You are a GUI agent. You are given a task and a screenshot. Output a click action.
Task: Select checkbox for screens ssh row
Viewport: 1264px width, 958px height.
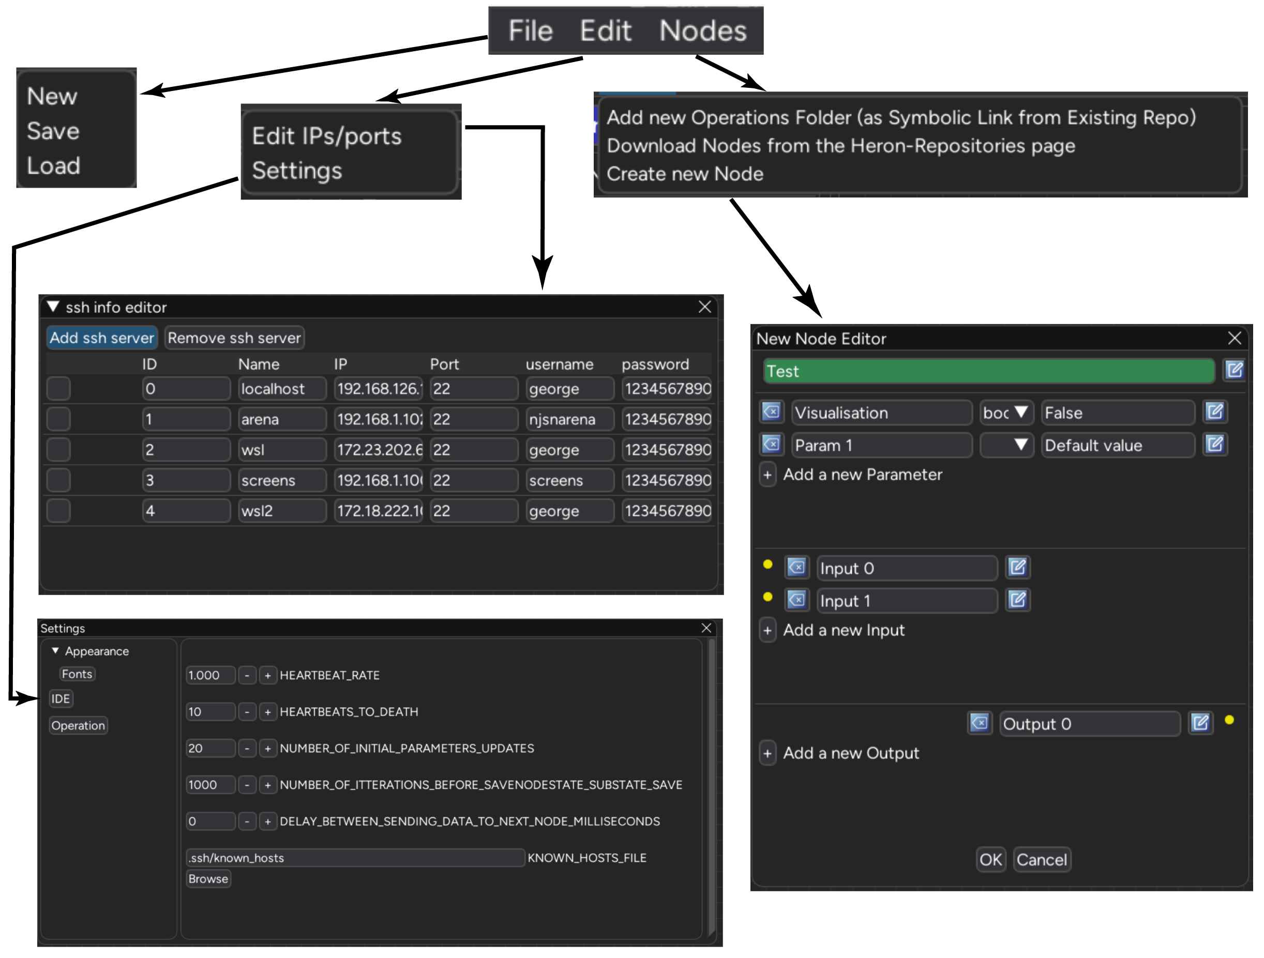[x=58, y=481]
